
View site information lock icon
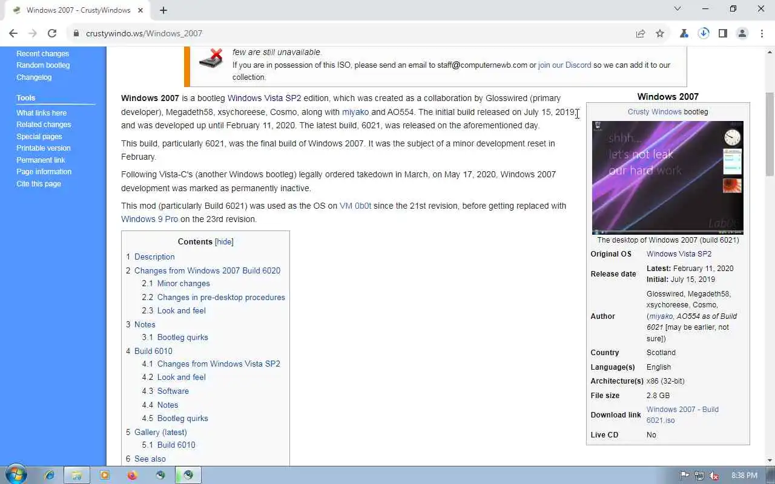pyautogui.click(x=76, y=33)
